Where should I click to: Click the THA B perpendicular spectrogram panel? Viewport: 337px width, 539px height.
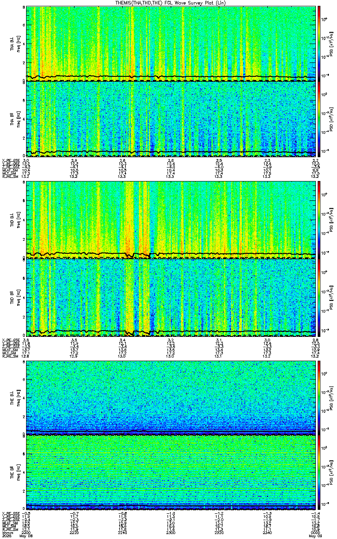tap(171, 44)
